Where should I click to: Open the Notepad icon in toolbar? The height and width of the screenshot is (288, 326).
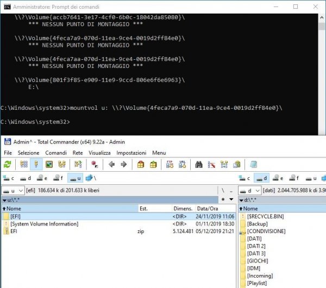click(253, 164)
